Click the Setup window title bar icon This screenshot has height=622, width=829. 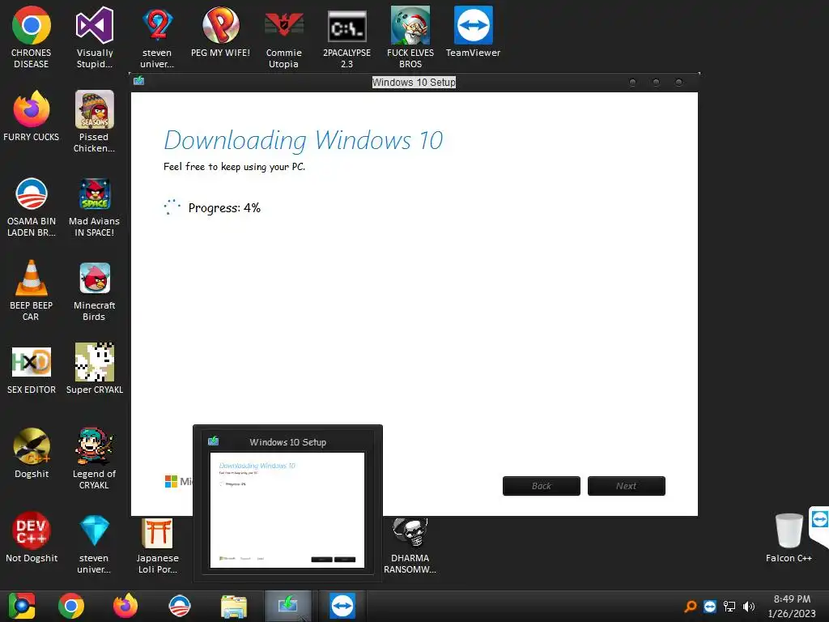pos(139,80)
